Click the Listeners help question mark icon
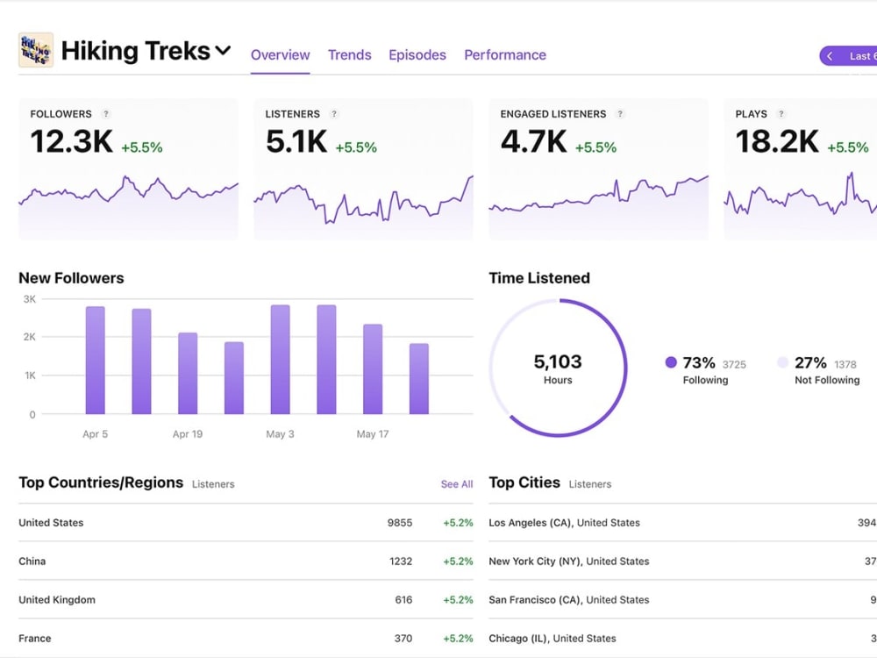 coord(334,113)
